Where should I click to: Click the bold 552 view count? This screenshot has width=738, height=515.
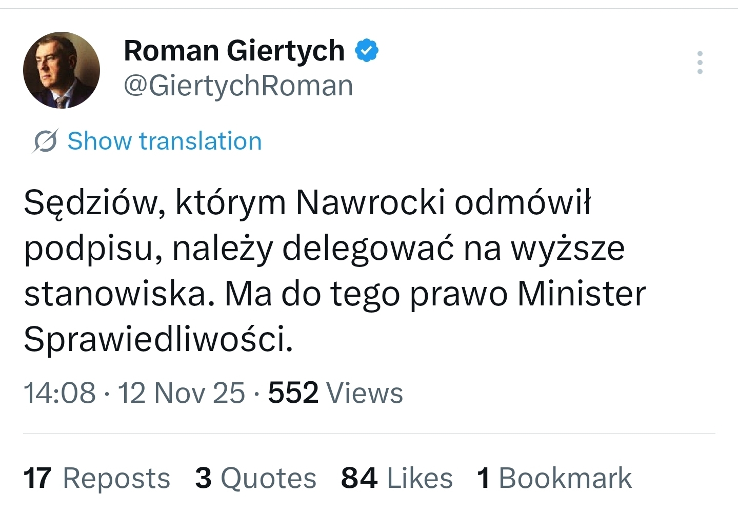pos(293,393)
